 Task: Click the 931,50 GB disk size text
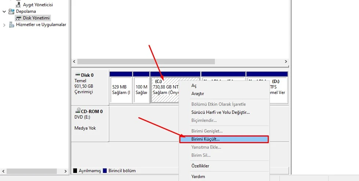84,86
